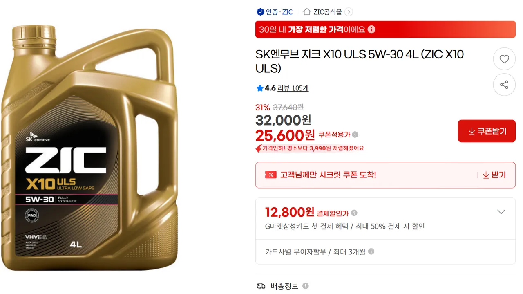Click the ZIC brand link
The height and width of the screenshot is (294, 523).
(x=287, y=12)
